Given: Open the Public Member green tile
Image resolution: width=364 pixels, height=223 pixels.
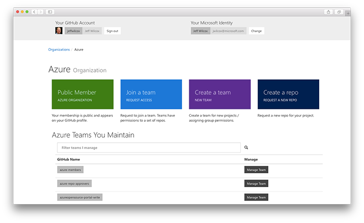Looking at the screenshot, I should pyautogui.click(x=83, y=94).
